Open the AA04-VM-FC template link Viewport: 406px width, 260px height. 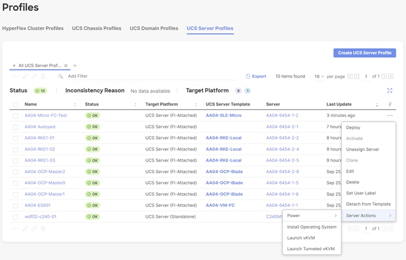pos(220,205)
